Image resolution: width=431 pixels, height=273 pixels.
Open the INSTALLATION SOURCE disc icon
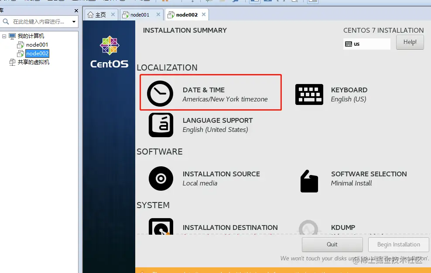(161, 179)
